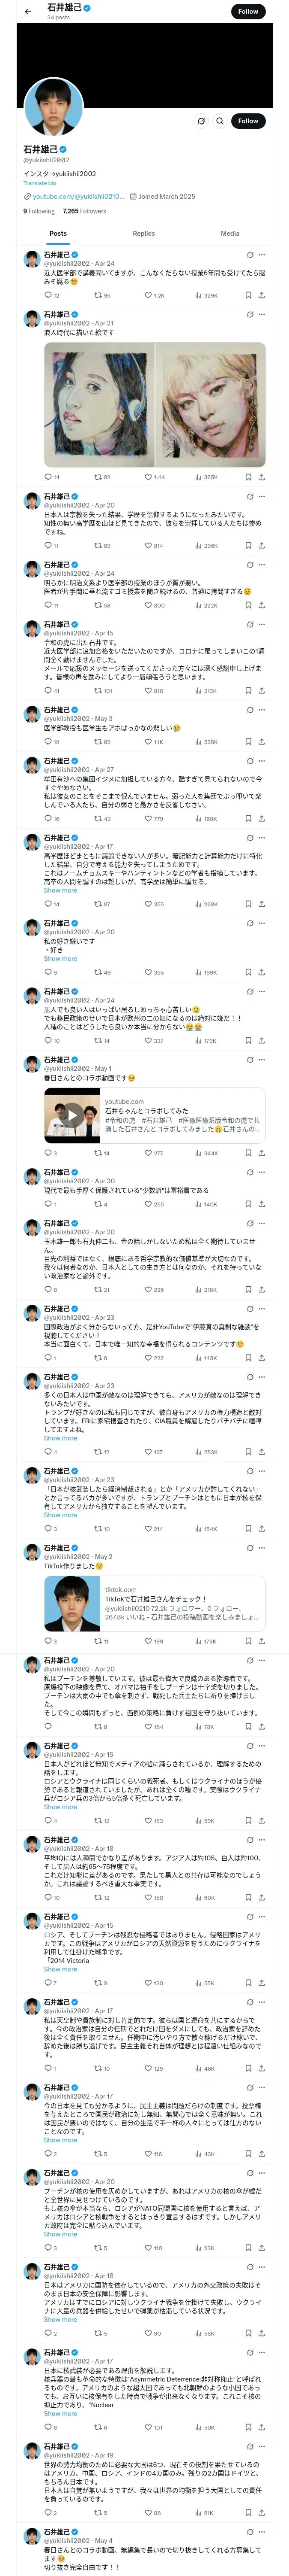Viewport: 289px width, 2576px height.
Task: Like the 浪人時代に描いた絵です art post
Action: point(147,477)
